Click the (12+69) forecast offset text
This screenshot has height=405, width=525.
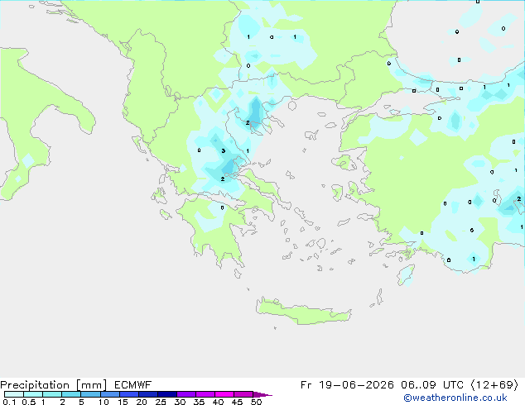point(494,385)
